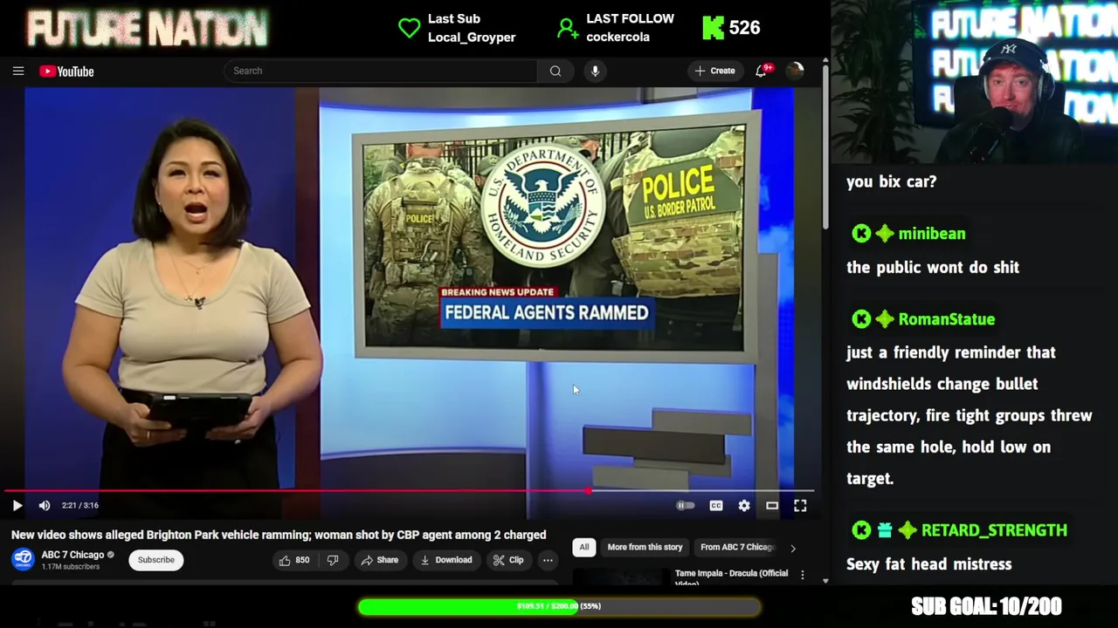The height and width of the screenshot is (628, 1118).
Task: Expand chips with right chevron arrow
Action: [792, 548]
